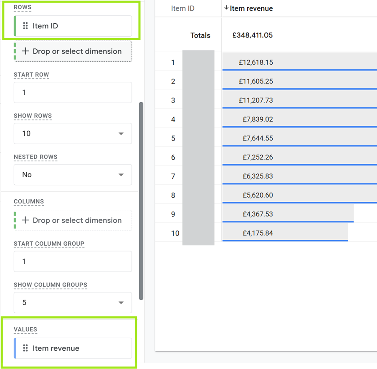Open the Show Column Groups dropdown
Image resolution: width=377 pixels, height=369 pixels.
click(121, 302)
